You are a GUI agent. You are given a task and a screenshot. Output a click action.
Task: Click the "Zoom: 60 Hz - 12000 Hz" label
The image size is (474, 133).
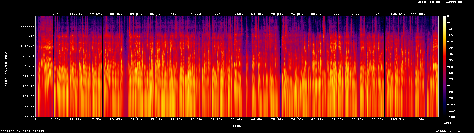440,2
